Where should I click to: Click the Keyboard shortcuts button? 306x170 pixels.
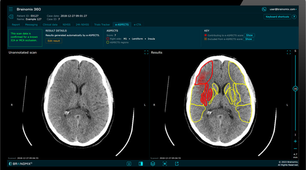(x=277, y=17)
